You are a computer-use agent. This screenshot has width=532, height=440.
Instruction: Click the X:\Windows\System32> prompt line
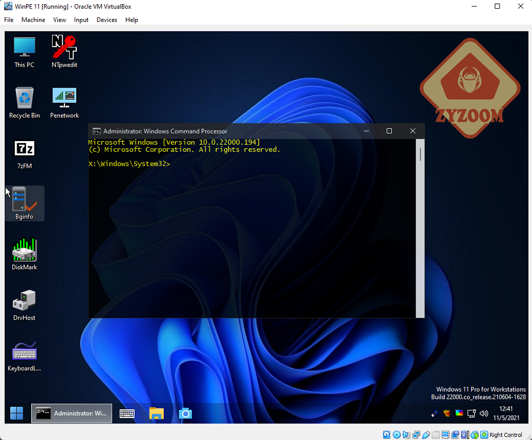click(x=129, y=164)
